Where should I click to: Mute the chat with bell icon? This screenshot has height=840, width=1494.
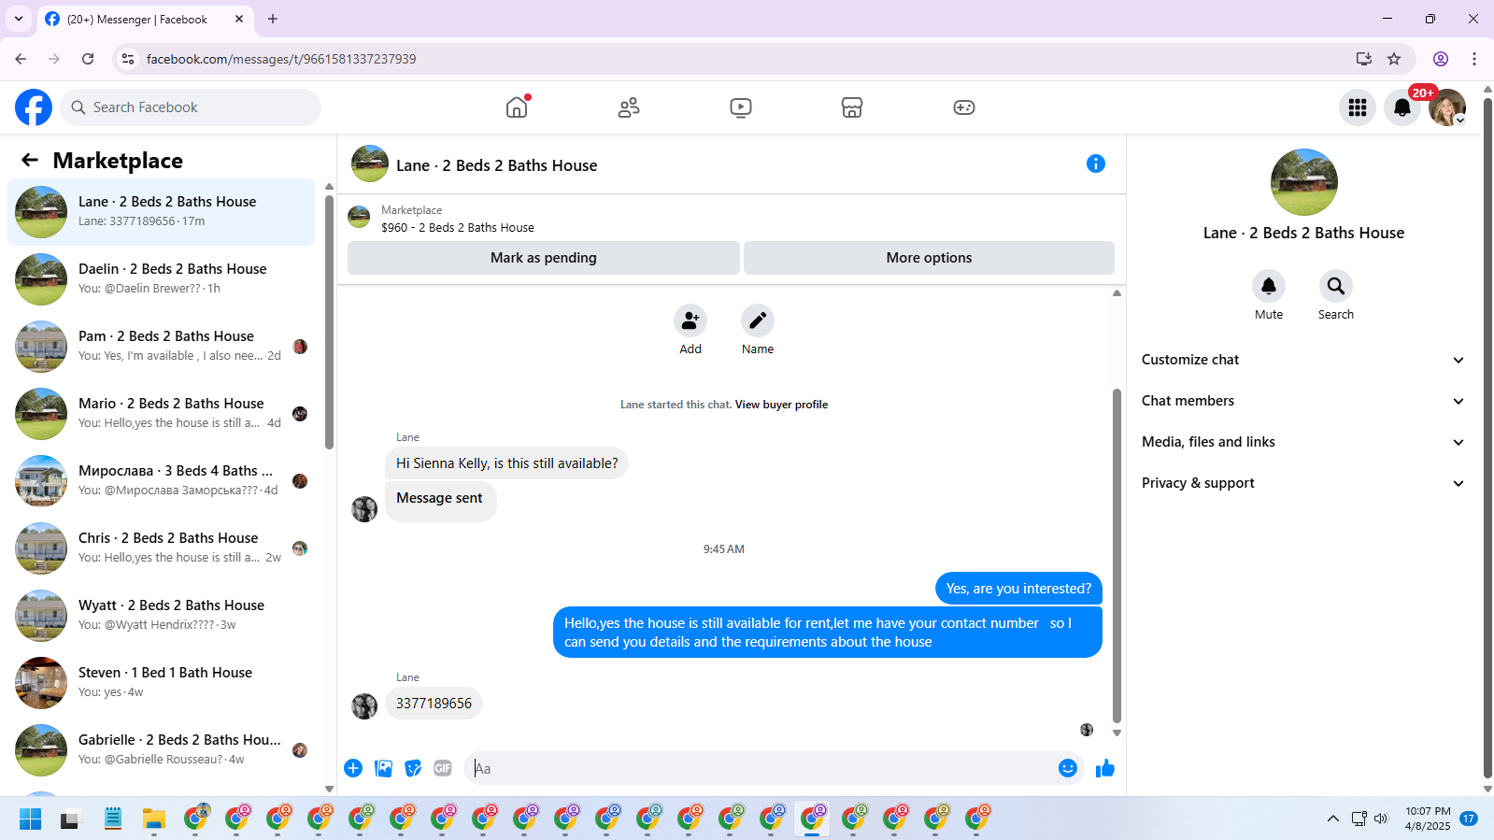(1269, 286)
